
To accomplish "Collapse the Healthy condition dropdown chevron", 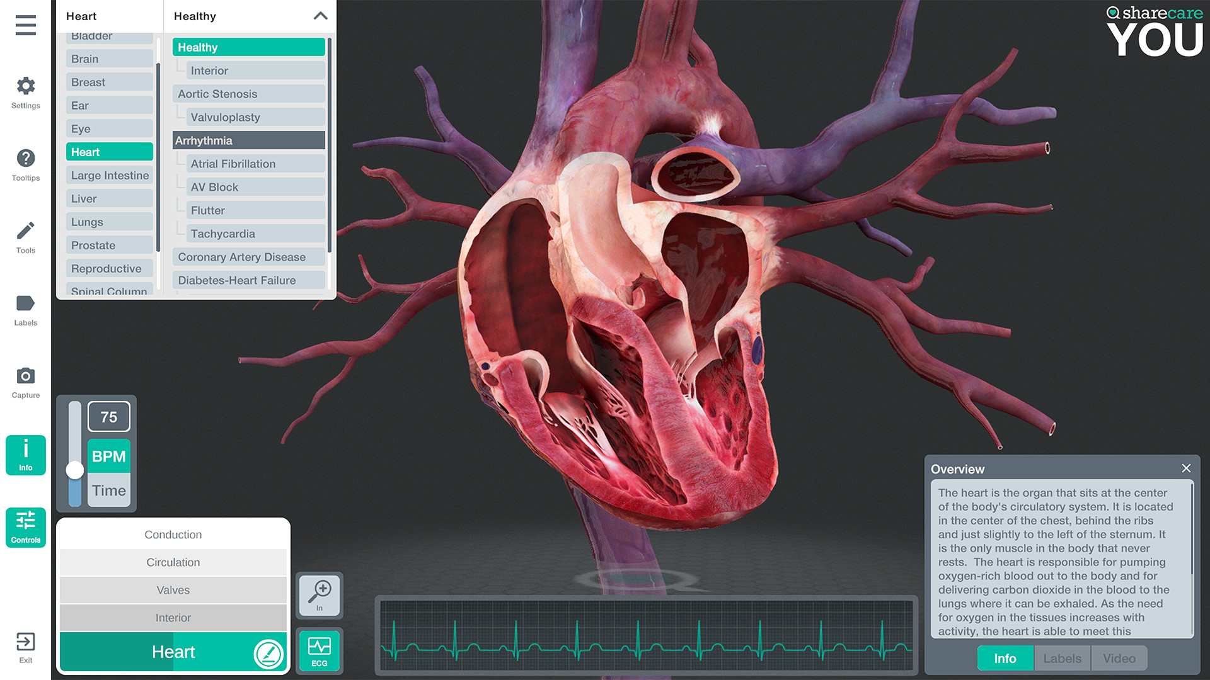I will (x=320, y=16).
